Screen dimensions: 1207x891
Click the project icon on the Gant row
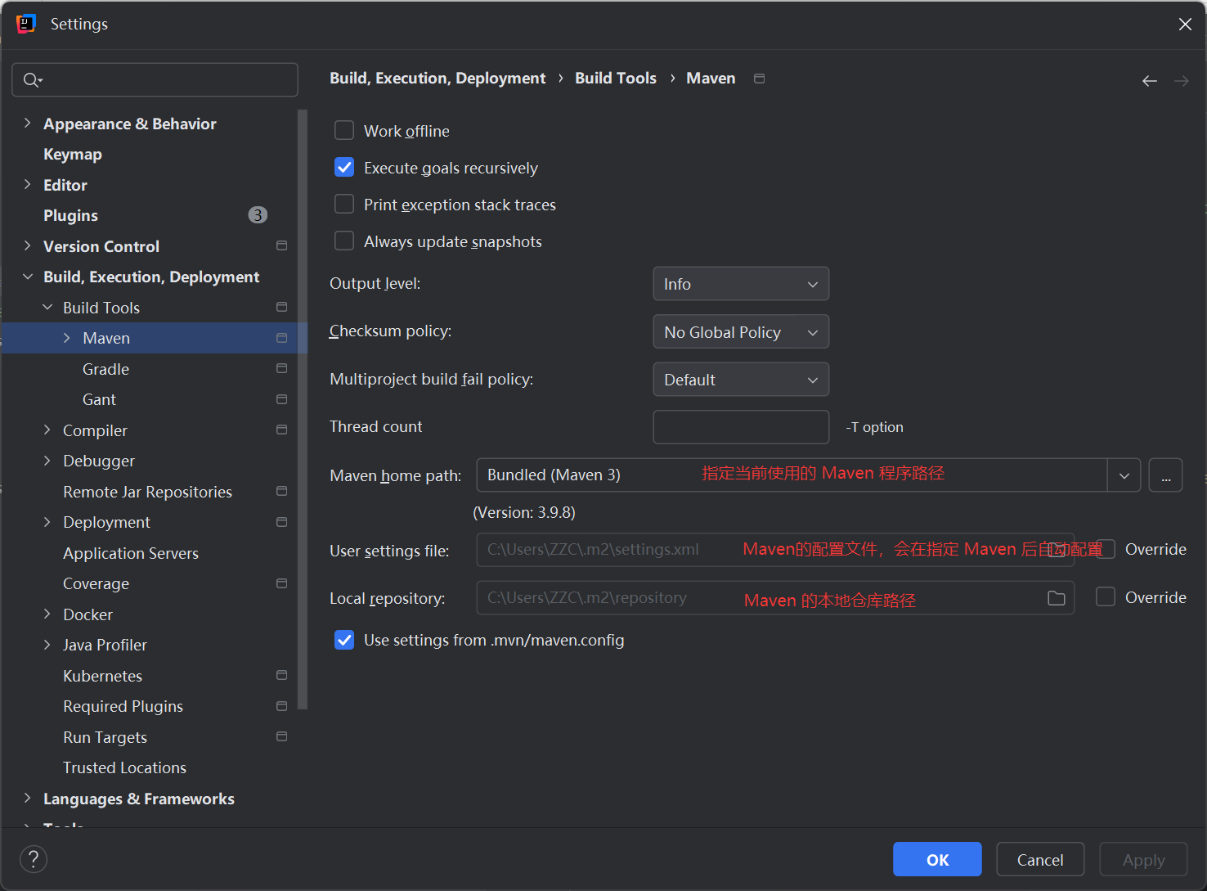click(282, 399)
